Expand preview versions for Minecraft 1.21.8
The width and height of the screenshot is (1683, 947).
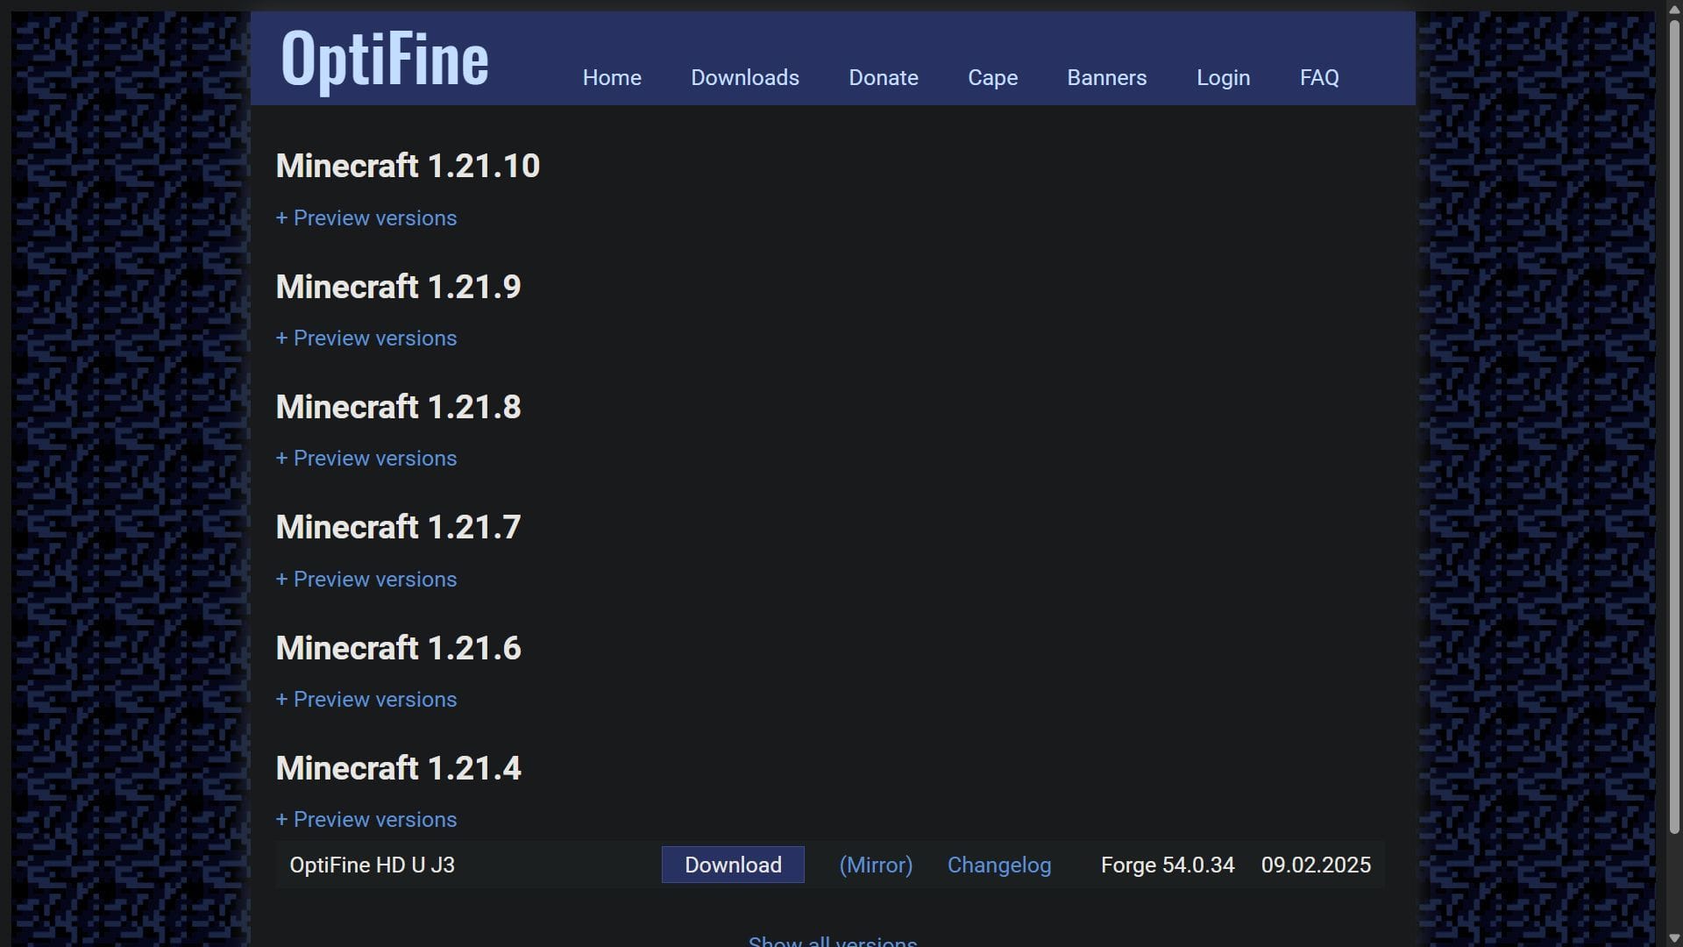366,459
